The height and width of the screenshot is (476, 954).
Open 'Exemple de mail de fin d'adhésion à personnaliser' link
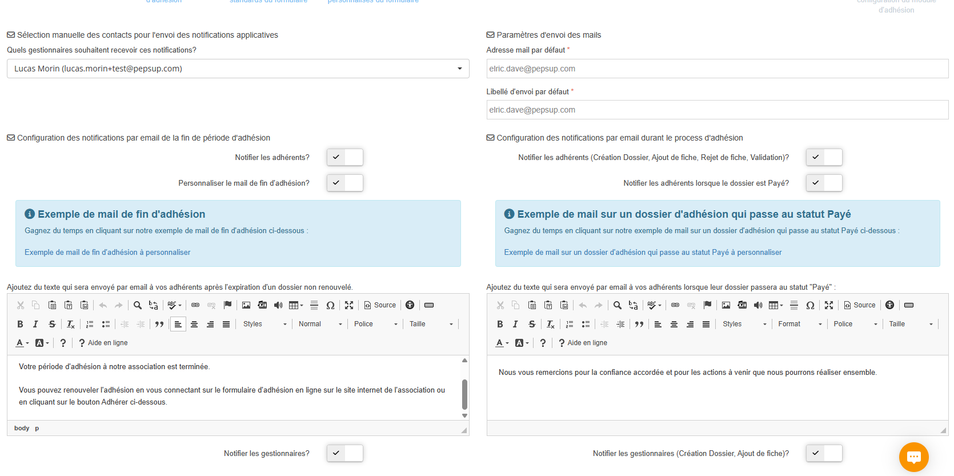coord(107,252)
